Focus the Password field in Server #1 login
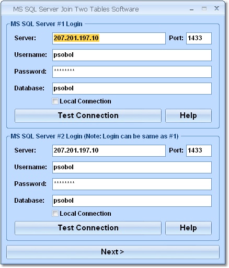The image size is (229, 268). tap(132, 72)
